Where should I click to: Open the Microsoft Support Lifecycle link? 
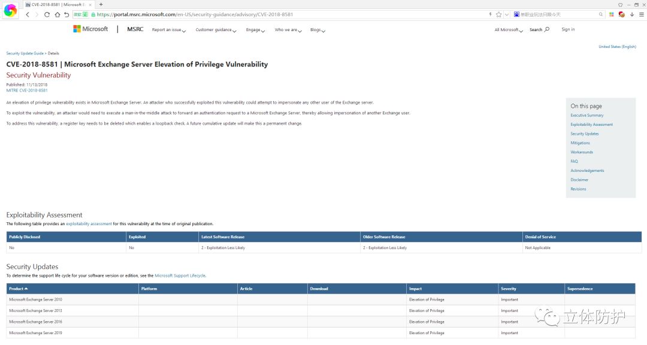180,276
